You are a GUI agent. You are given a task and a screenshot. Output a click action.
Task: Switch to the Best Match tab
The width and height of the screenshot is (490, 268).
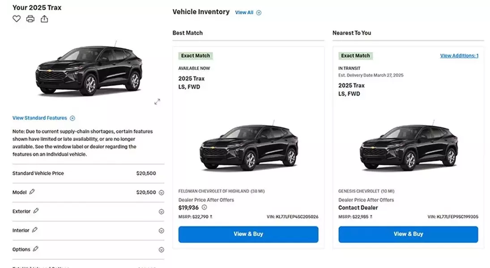tap(187, 33)
